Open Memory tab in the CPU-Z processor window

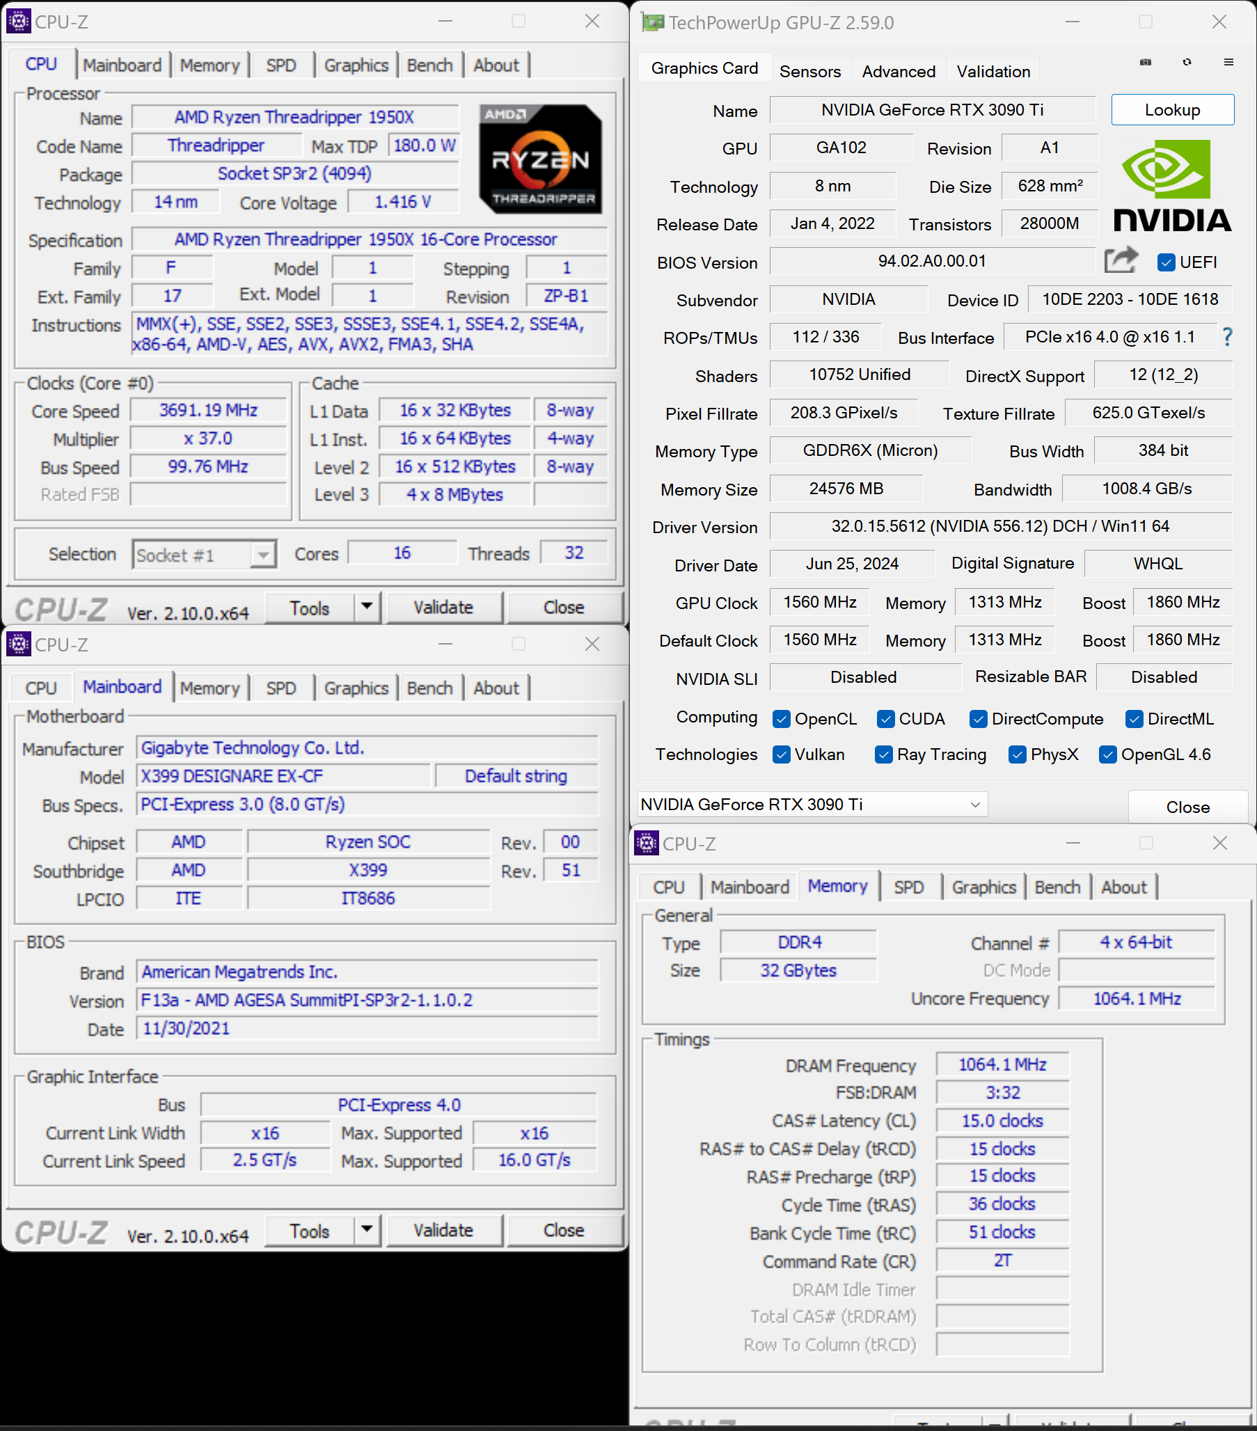click(x=209, y=65)
